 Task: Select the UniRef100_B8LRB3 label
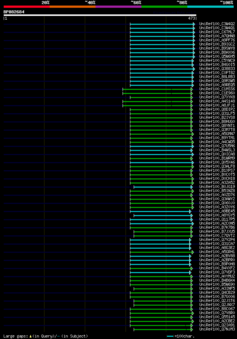click(x=217, y=77)
